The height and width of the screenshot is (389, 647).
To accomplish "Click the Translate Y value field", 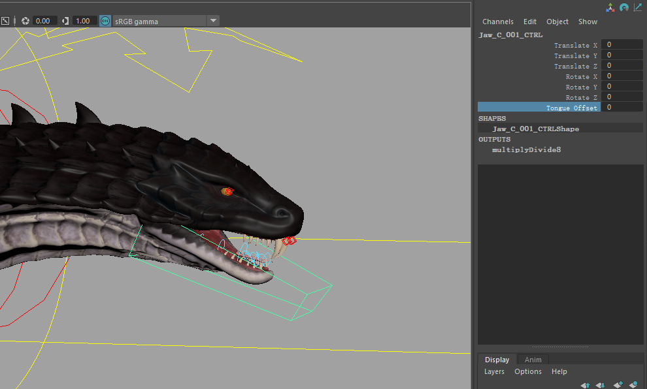I will pyautogui.click(x=622, y=55).
